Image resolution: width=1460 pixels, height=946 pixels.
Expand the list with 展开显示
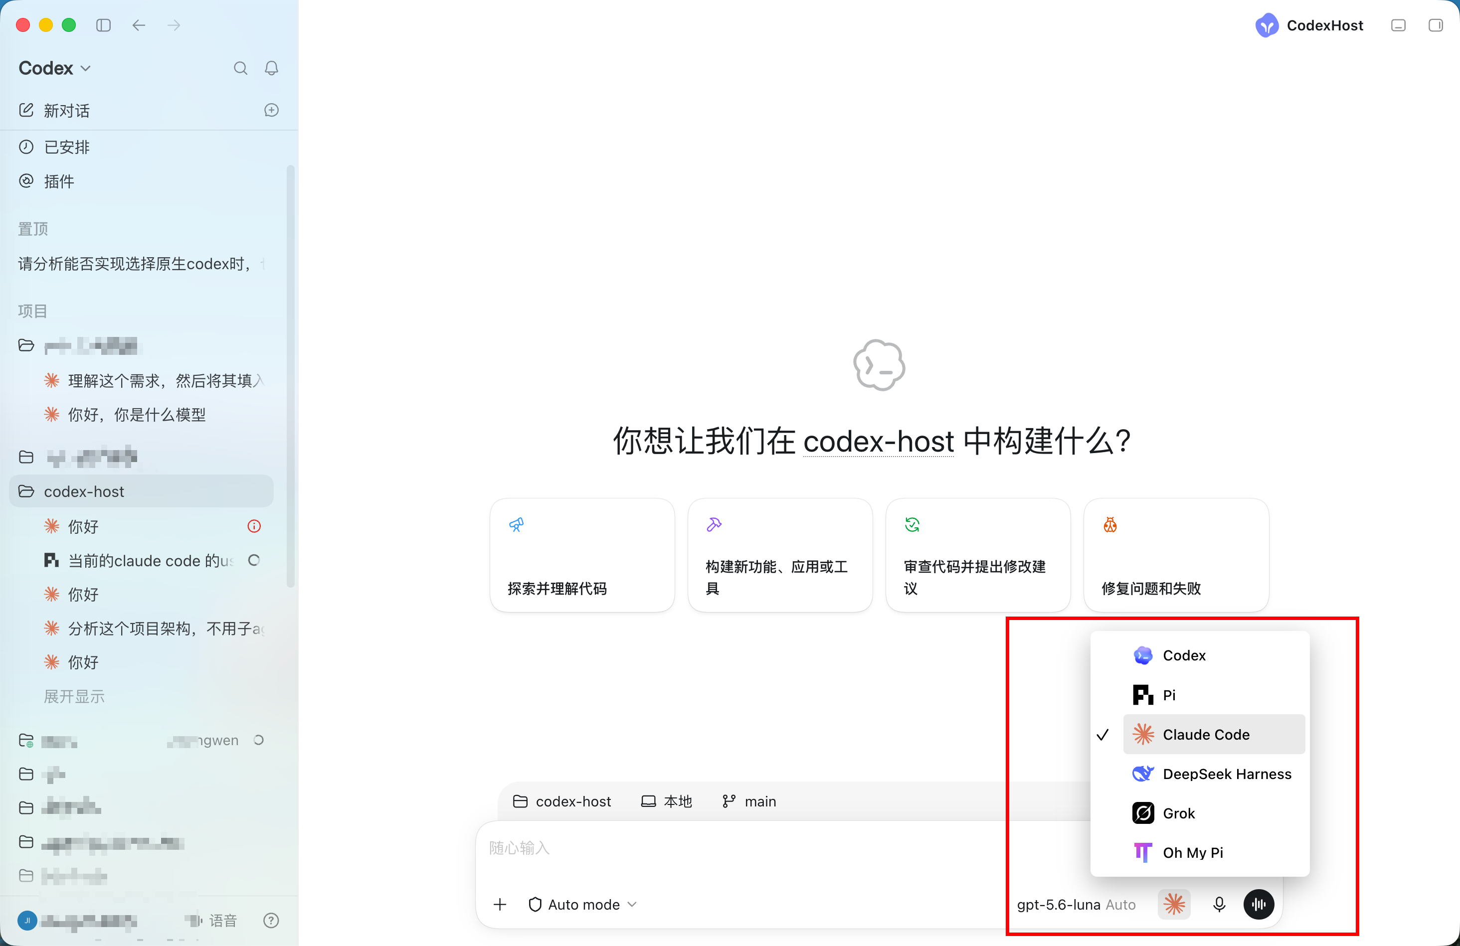coord(74,696)
